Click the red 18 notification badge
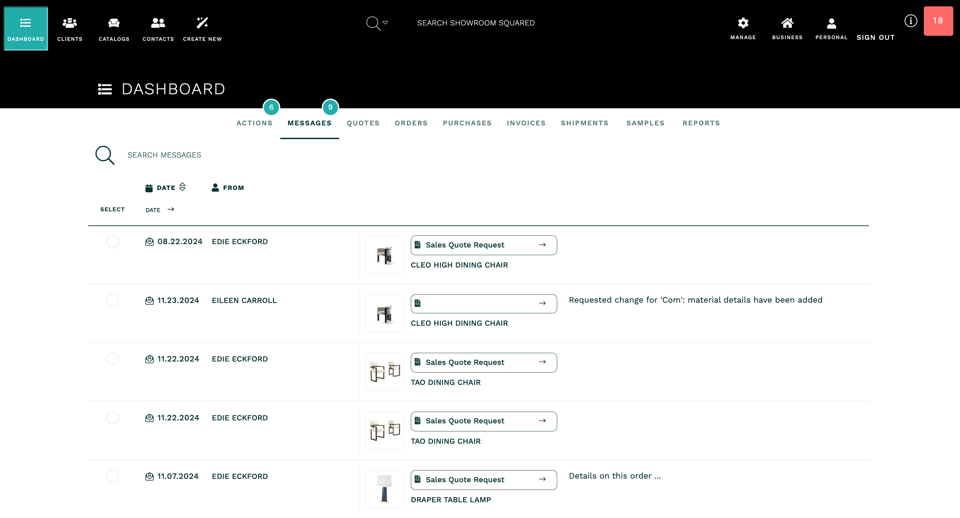 938,21
